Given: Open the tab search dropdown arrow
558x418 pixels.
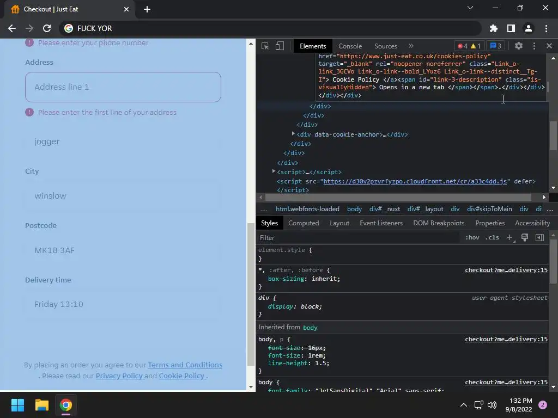Looking at the screenshot, I should pos(470,8).
